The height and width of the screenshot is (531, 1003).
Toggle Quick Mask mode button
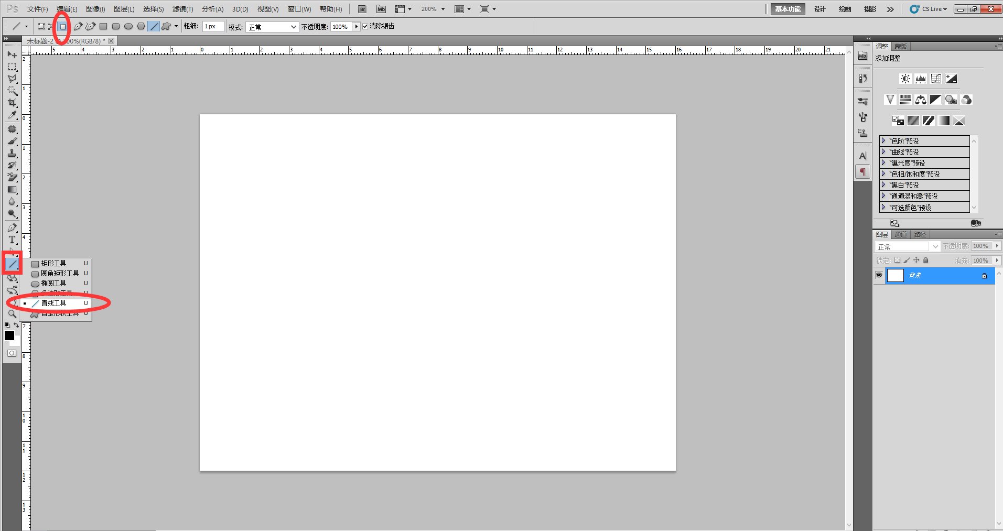(12, 353)
